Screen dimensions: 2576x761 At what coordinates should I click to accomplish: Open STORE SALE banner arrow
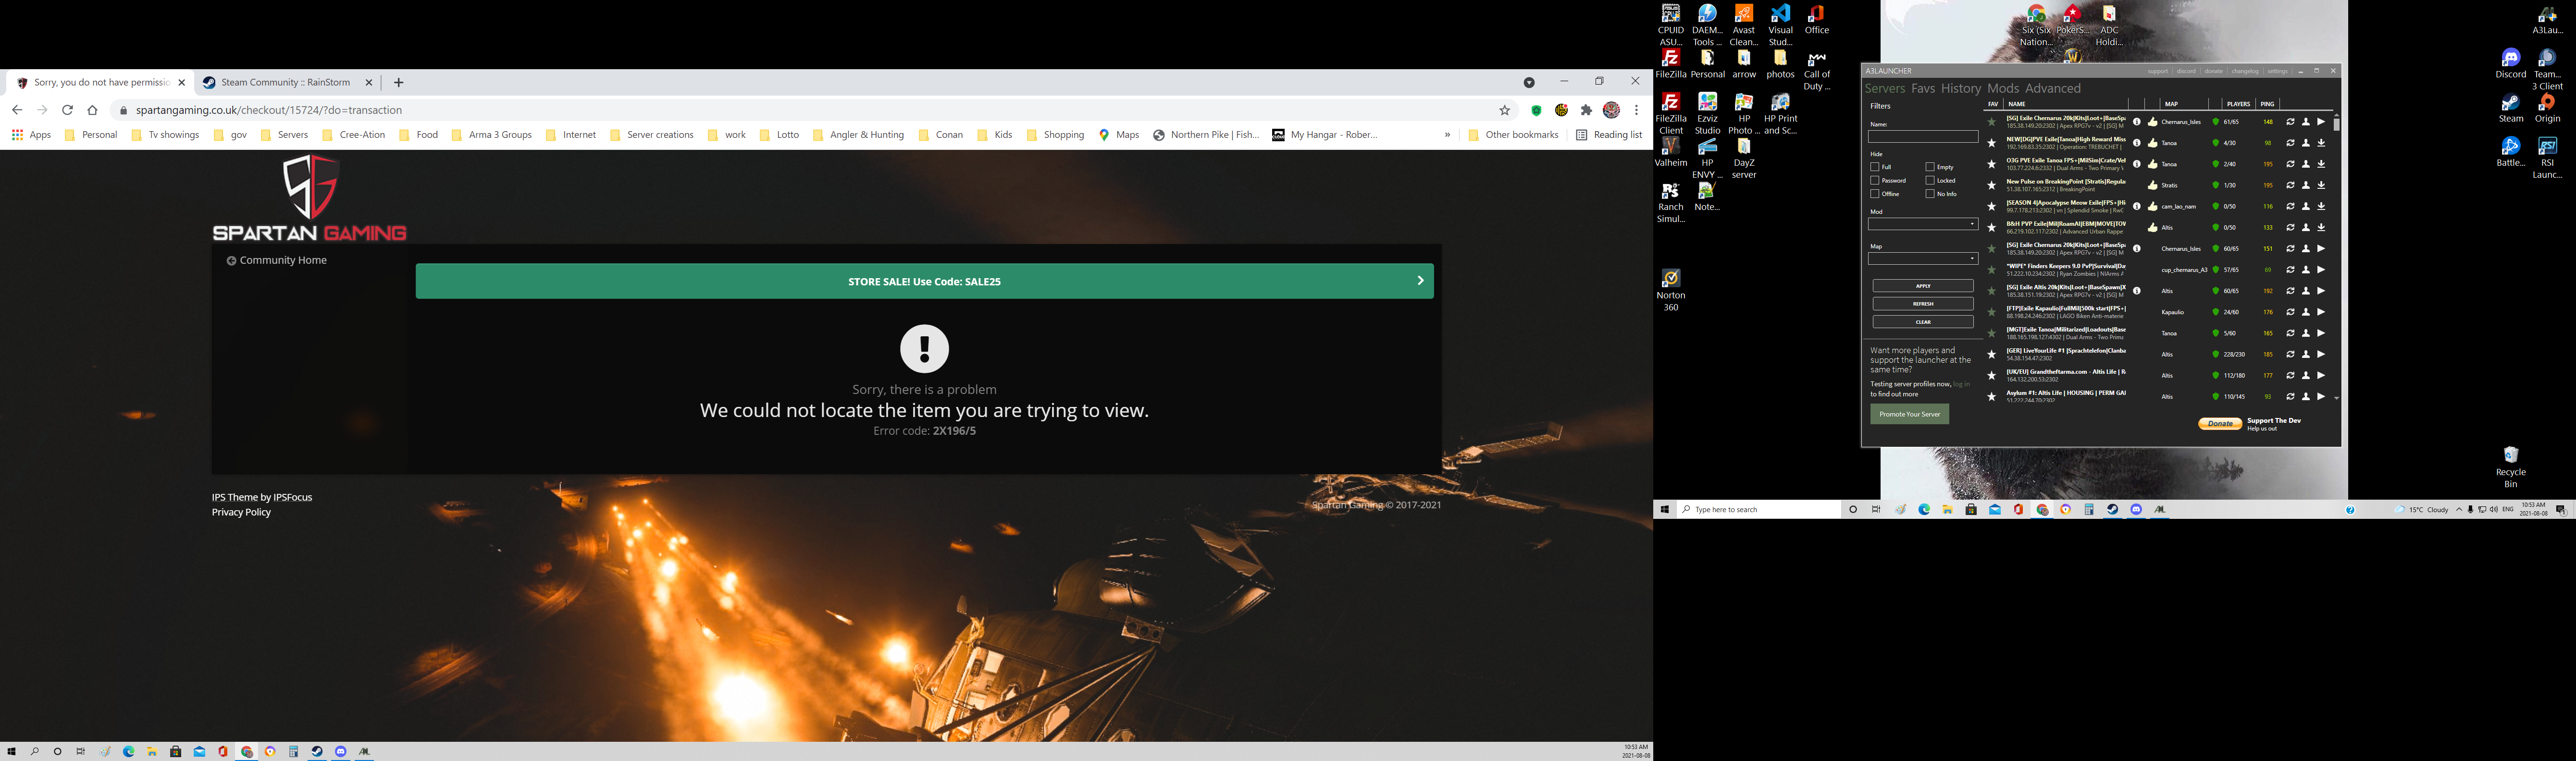coord(1420,281)
